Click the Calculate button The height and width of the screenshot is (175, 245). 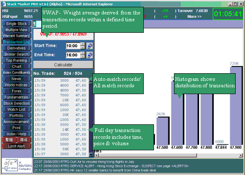pyautogui.click(x=63, y=65)
